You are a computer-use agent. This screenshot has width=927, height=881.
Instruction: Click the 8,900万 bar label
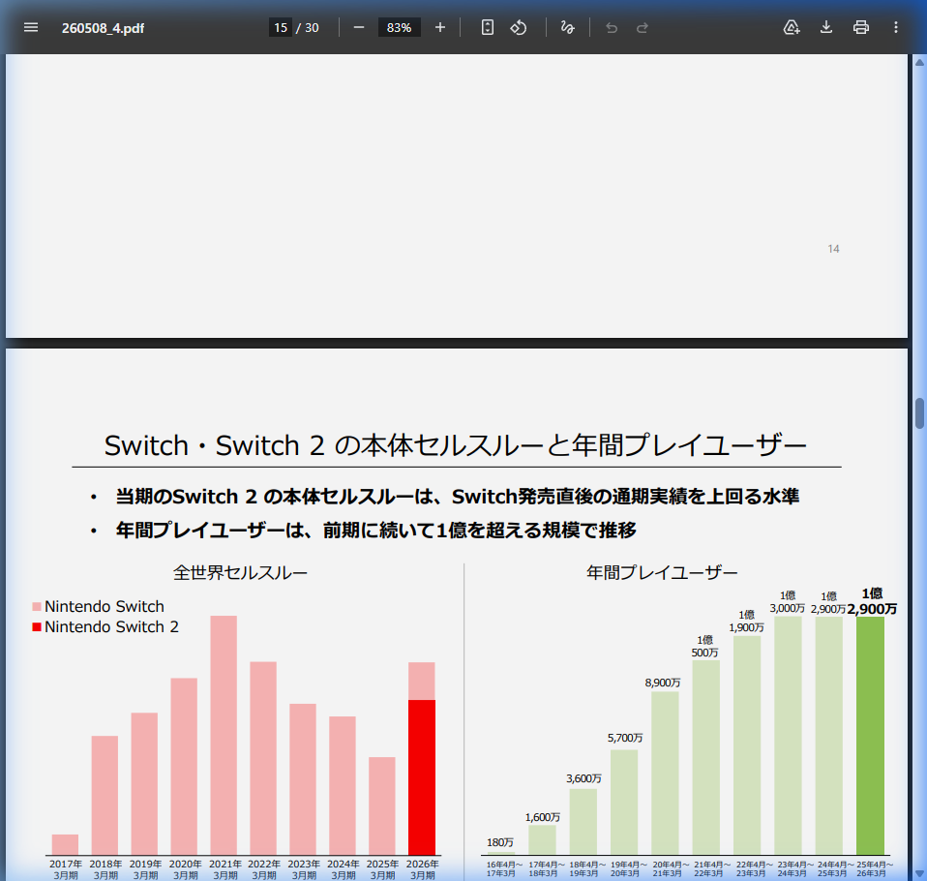(663, 683)
